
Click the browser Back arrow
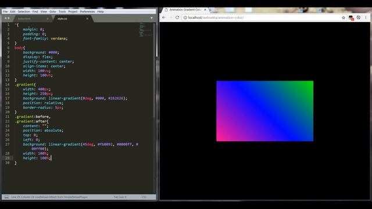[x=164, y=17]
